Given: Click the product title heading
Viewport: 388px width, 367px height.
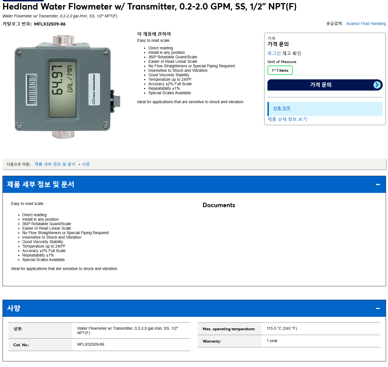Looking at the screenshot, I should point(149,6).
